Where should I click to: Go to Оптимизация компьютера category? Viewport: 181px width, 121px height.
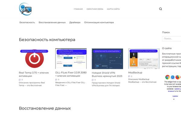coord(99,22)
